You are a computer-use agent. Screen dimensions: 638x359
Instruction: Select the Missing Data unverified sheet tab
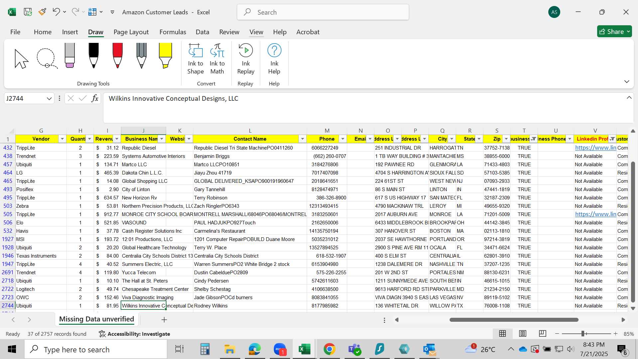point(96,319)
